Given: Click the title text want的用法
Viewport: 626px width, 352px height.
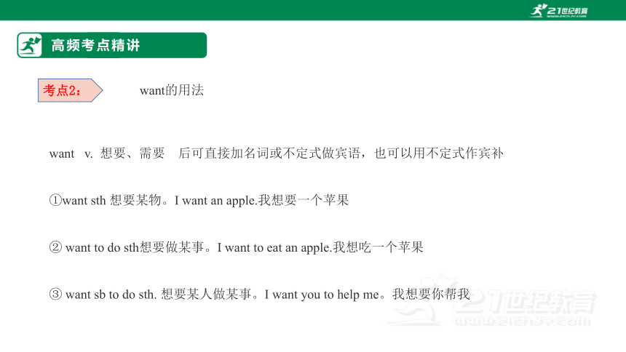Looking at the screenshot, I should click(x=172, y=90).
